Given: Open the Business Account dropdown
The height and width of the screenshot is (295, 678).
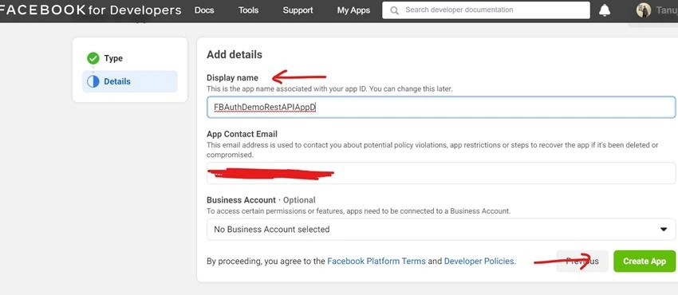Looking at the screenshot, I should click(x=441, y=230).
